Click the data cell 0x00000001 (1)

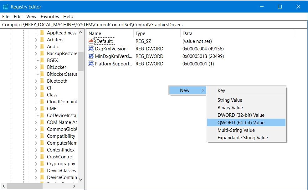click(198, 64)
